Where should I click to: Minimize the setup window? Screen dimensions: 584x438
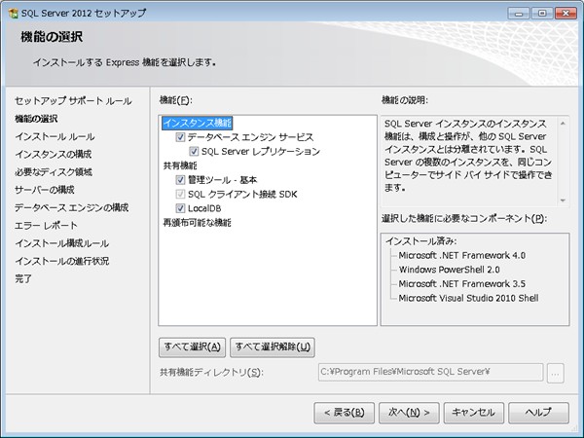tap(519, 14)
